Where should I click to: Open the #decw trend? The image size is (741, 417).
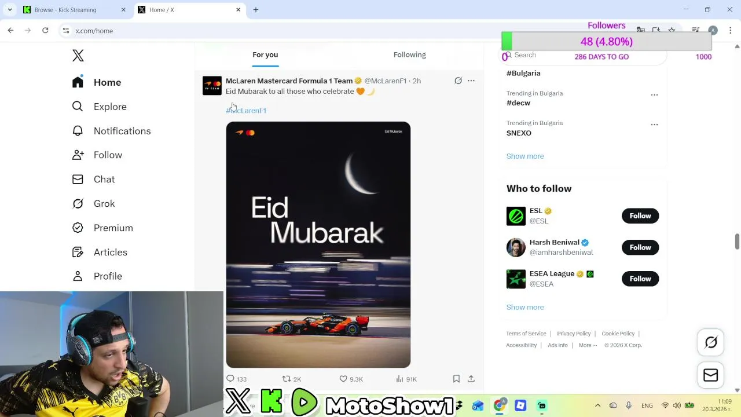(518, 103)
